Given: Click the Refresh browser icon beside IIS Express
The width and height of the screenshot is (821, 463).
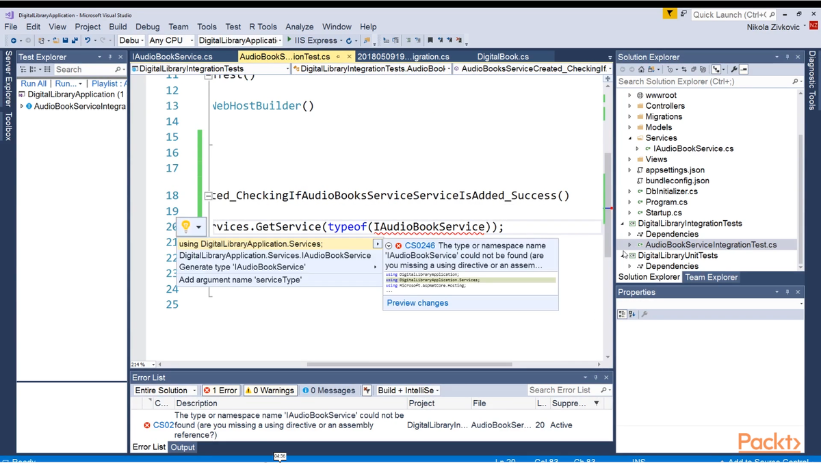Looking at the screenshot, I should click(348, 40).
